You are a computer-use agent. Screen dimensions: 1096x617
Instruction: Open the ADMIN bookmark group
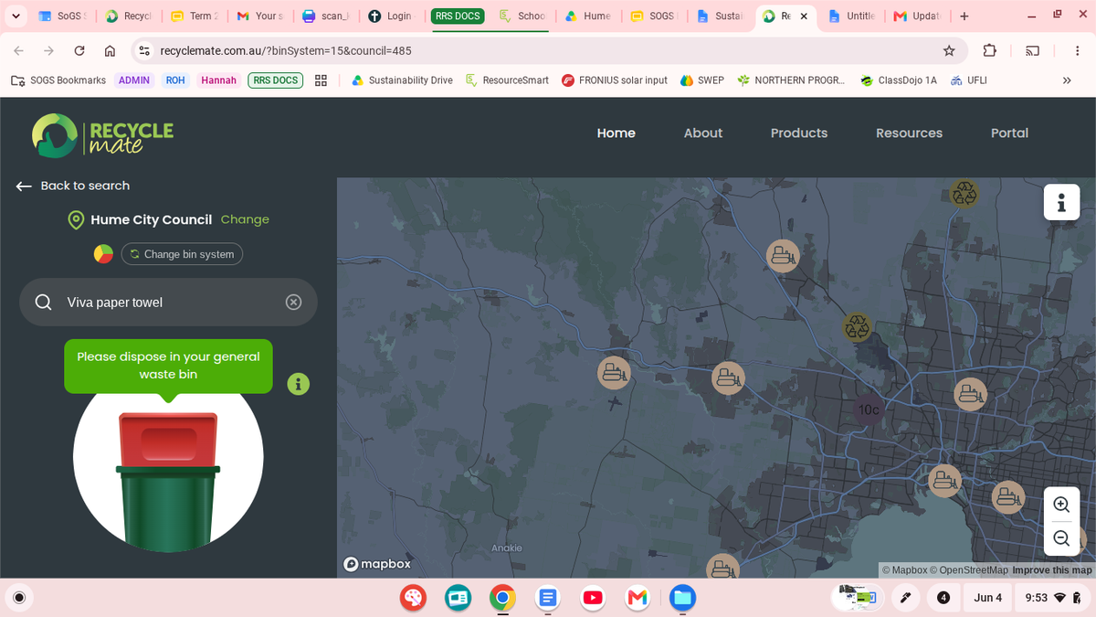[x=134, y=80]
